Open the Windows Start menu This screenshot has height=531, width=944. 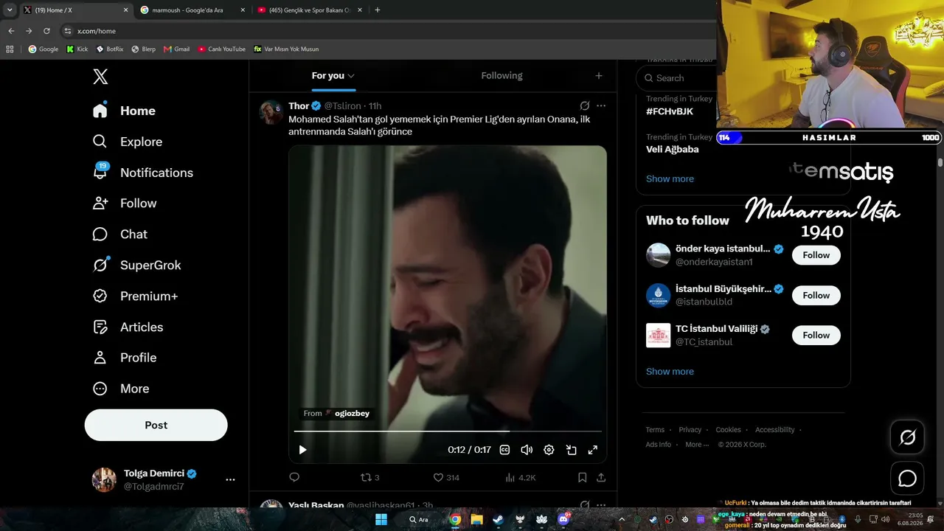coord(381,519)
